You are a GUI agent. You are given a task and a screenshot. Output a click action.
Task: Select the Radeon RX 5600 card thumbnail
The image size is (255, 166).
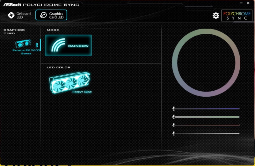[23, 44]
